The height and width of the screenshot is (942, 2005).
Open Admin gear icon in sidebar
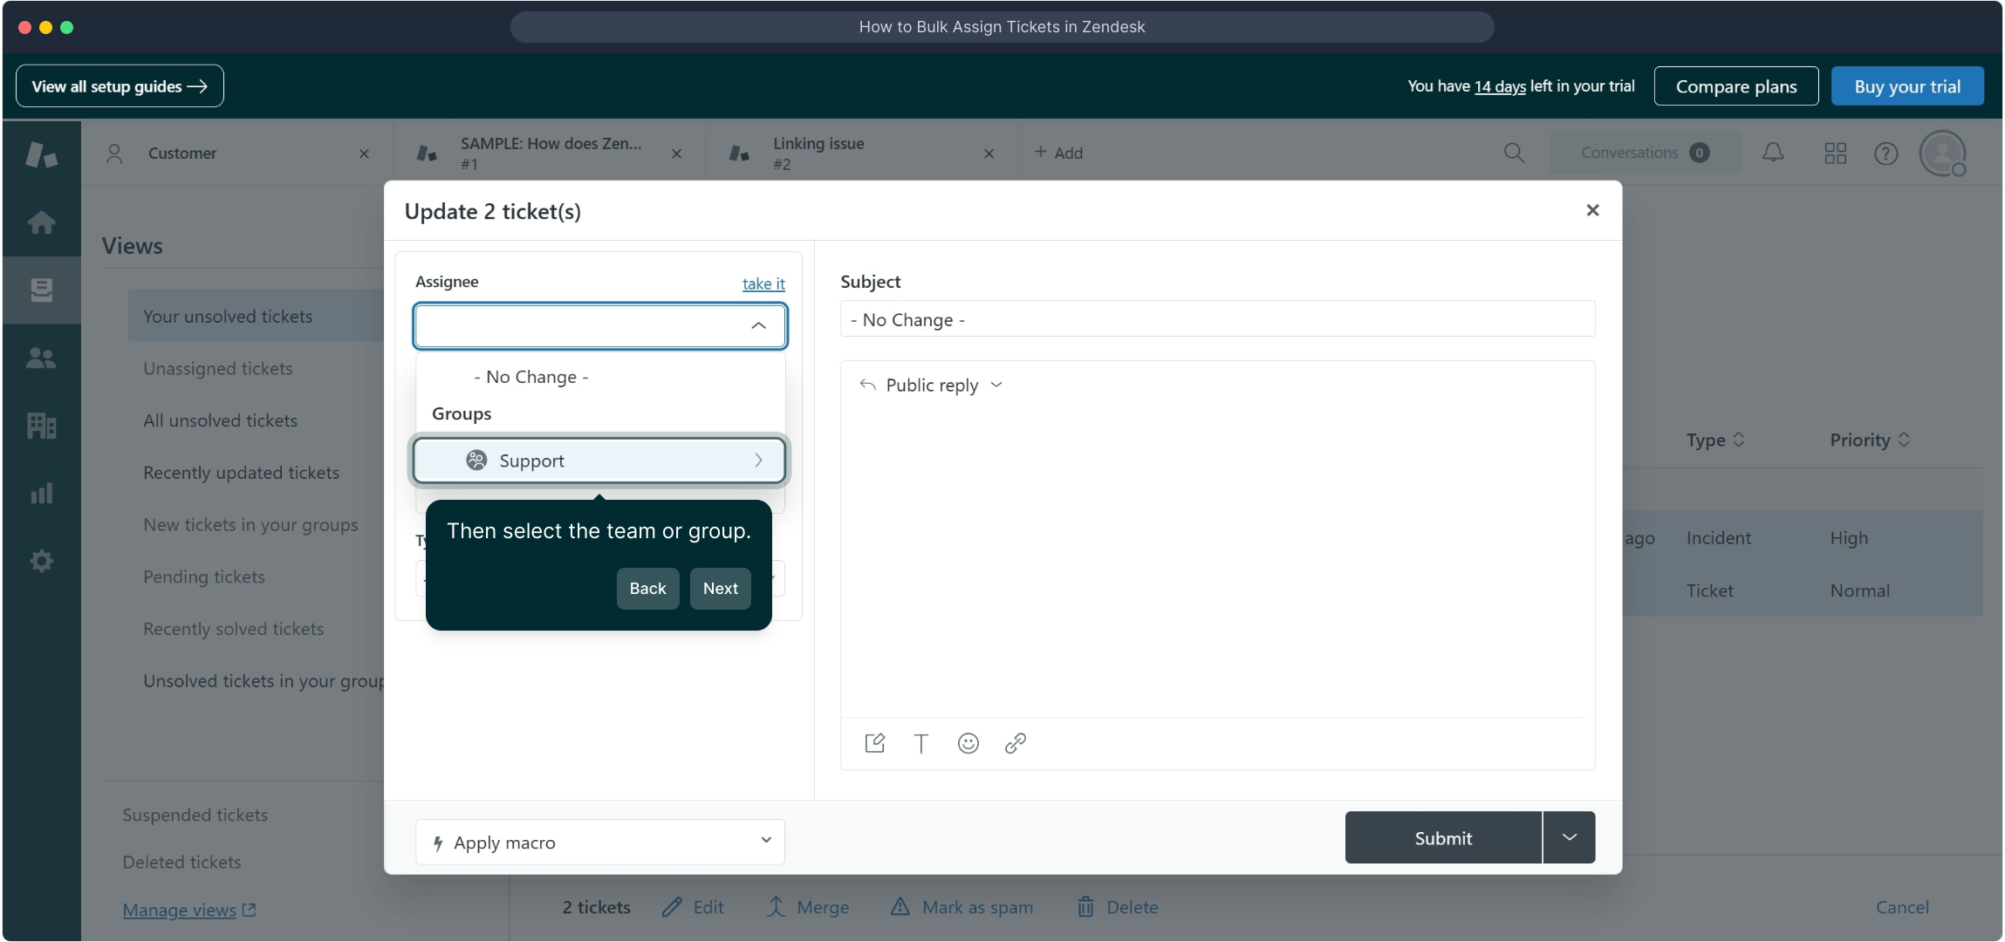click(x=41, y=561)
